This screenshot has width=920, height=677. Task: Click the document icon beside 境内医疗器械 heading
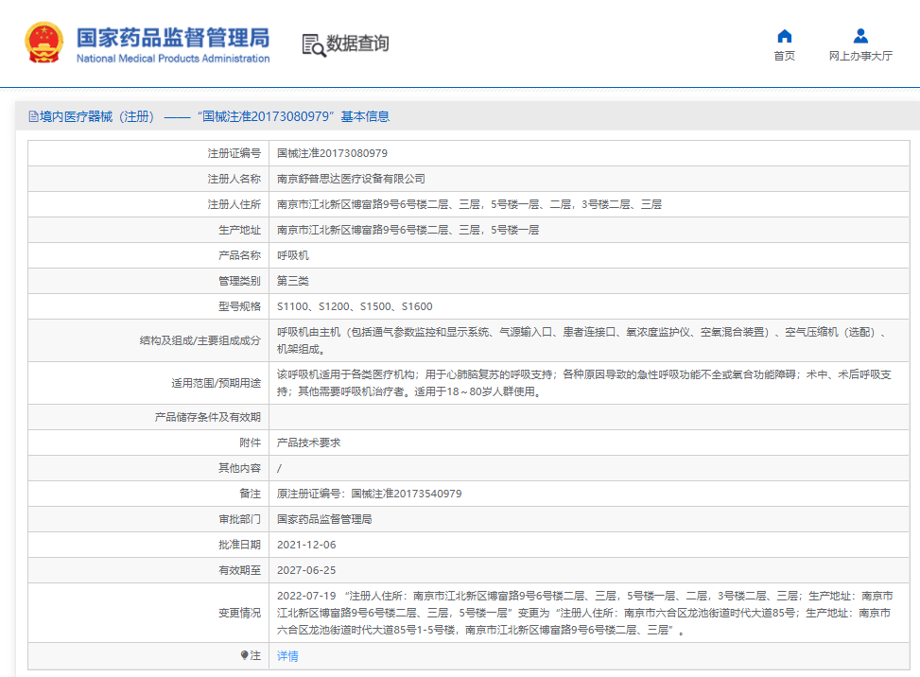(33, 116)
